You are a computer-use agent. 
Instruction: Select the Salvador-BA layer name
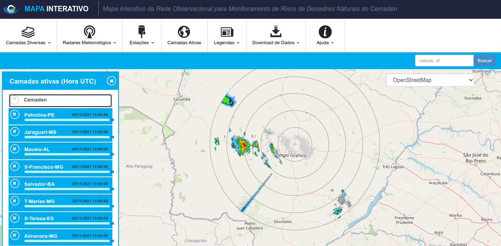39,184
